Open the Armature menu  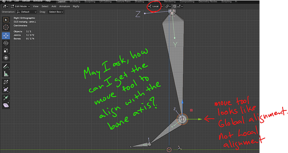[x=64, y=6]
